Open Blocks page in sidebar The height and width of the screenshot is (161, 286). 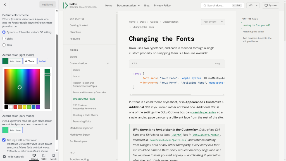pyautogui.click(x=73, y=57)
